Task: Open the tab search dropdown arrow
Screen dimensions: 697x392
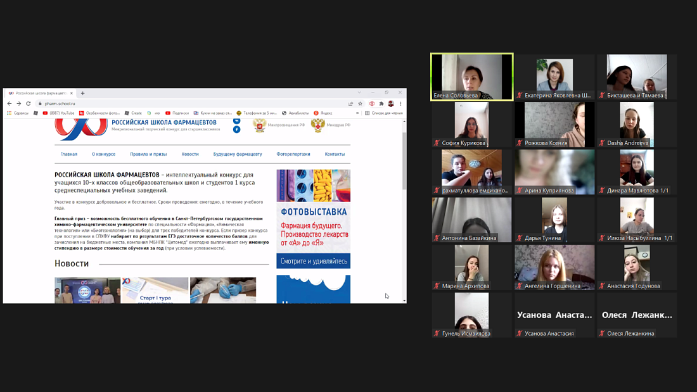Action: pos(359,93)
